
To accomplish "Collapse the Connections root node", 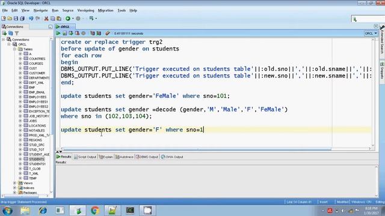I will coord(4,40).
